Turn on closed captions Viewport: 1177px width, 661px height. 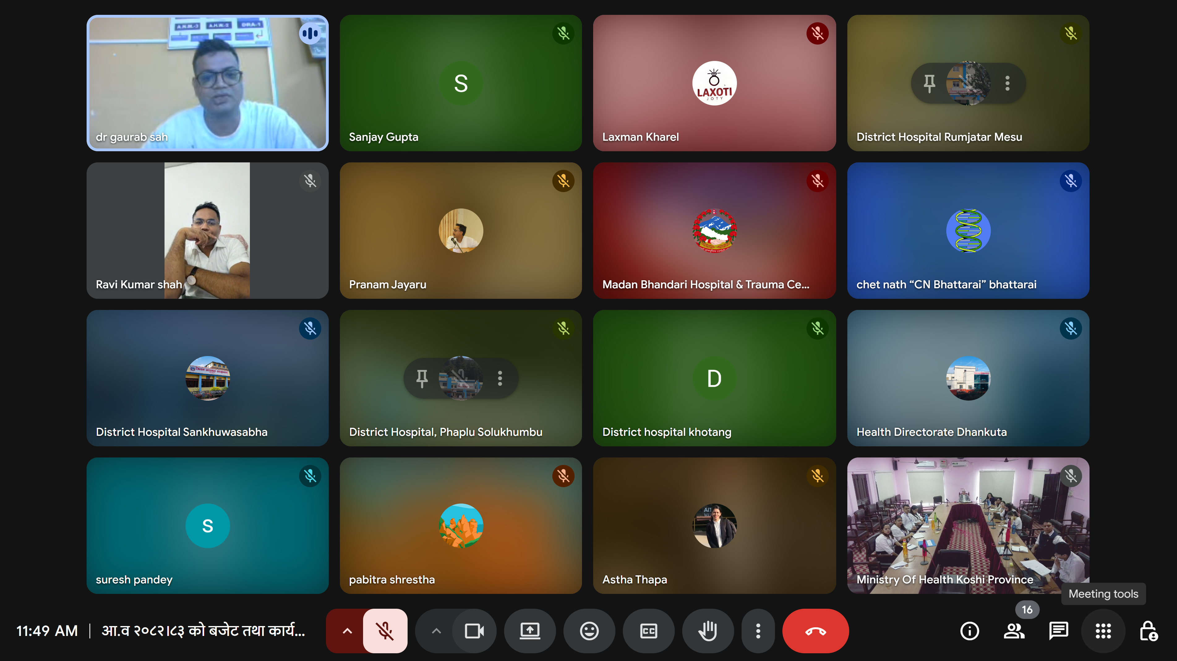pos(648,631)
